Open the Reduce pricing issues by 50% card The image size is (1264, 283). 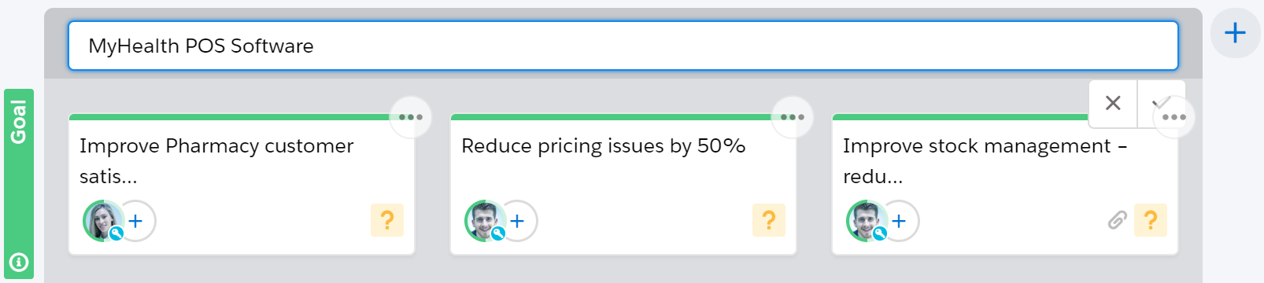[x=623, y=185]
